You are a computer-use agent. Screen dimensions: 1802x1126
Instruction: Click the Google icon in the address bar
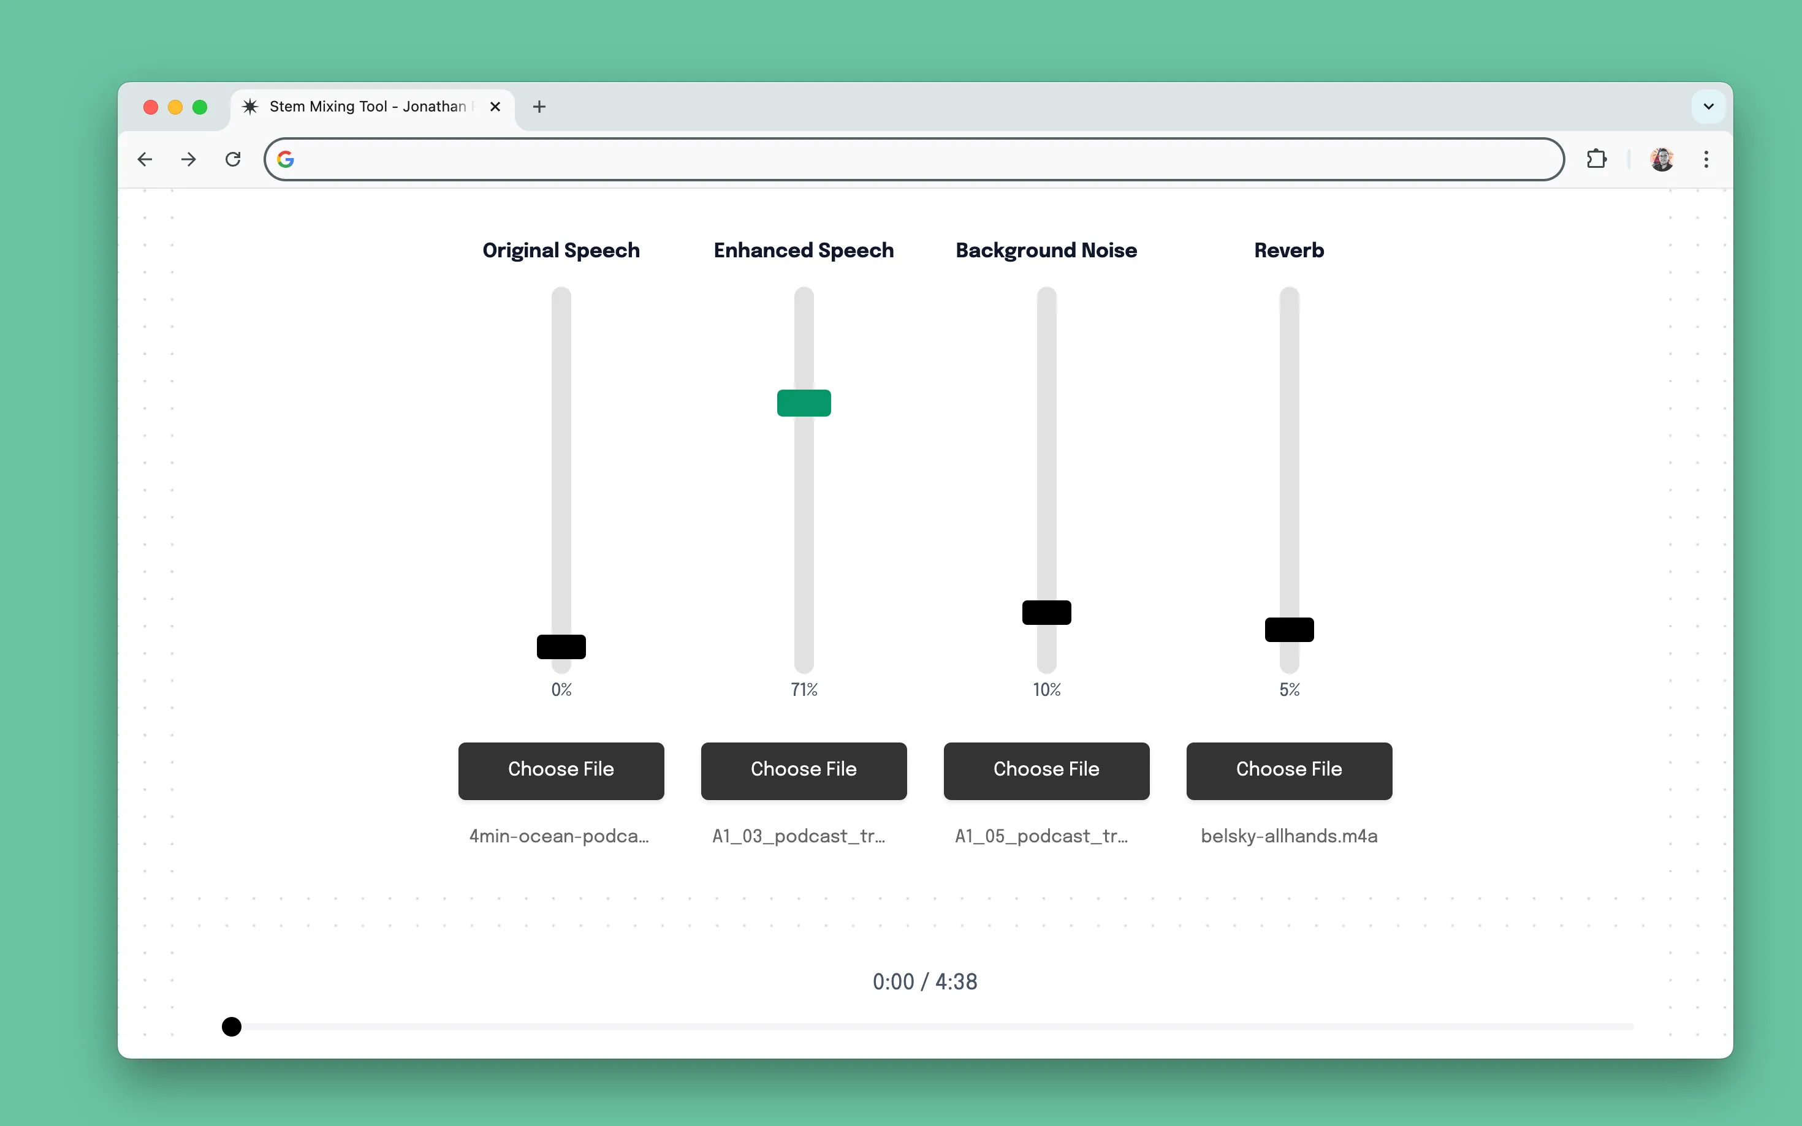285,159
